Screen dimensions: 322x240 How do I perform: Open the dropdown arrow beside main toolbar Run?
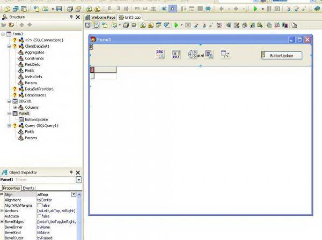[x=263, y=9]
